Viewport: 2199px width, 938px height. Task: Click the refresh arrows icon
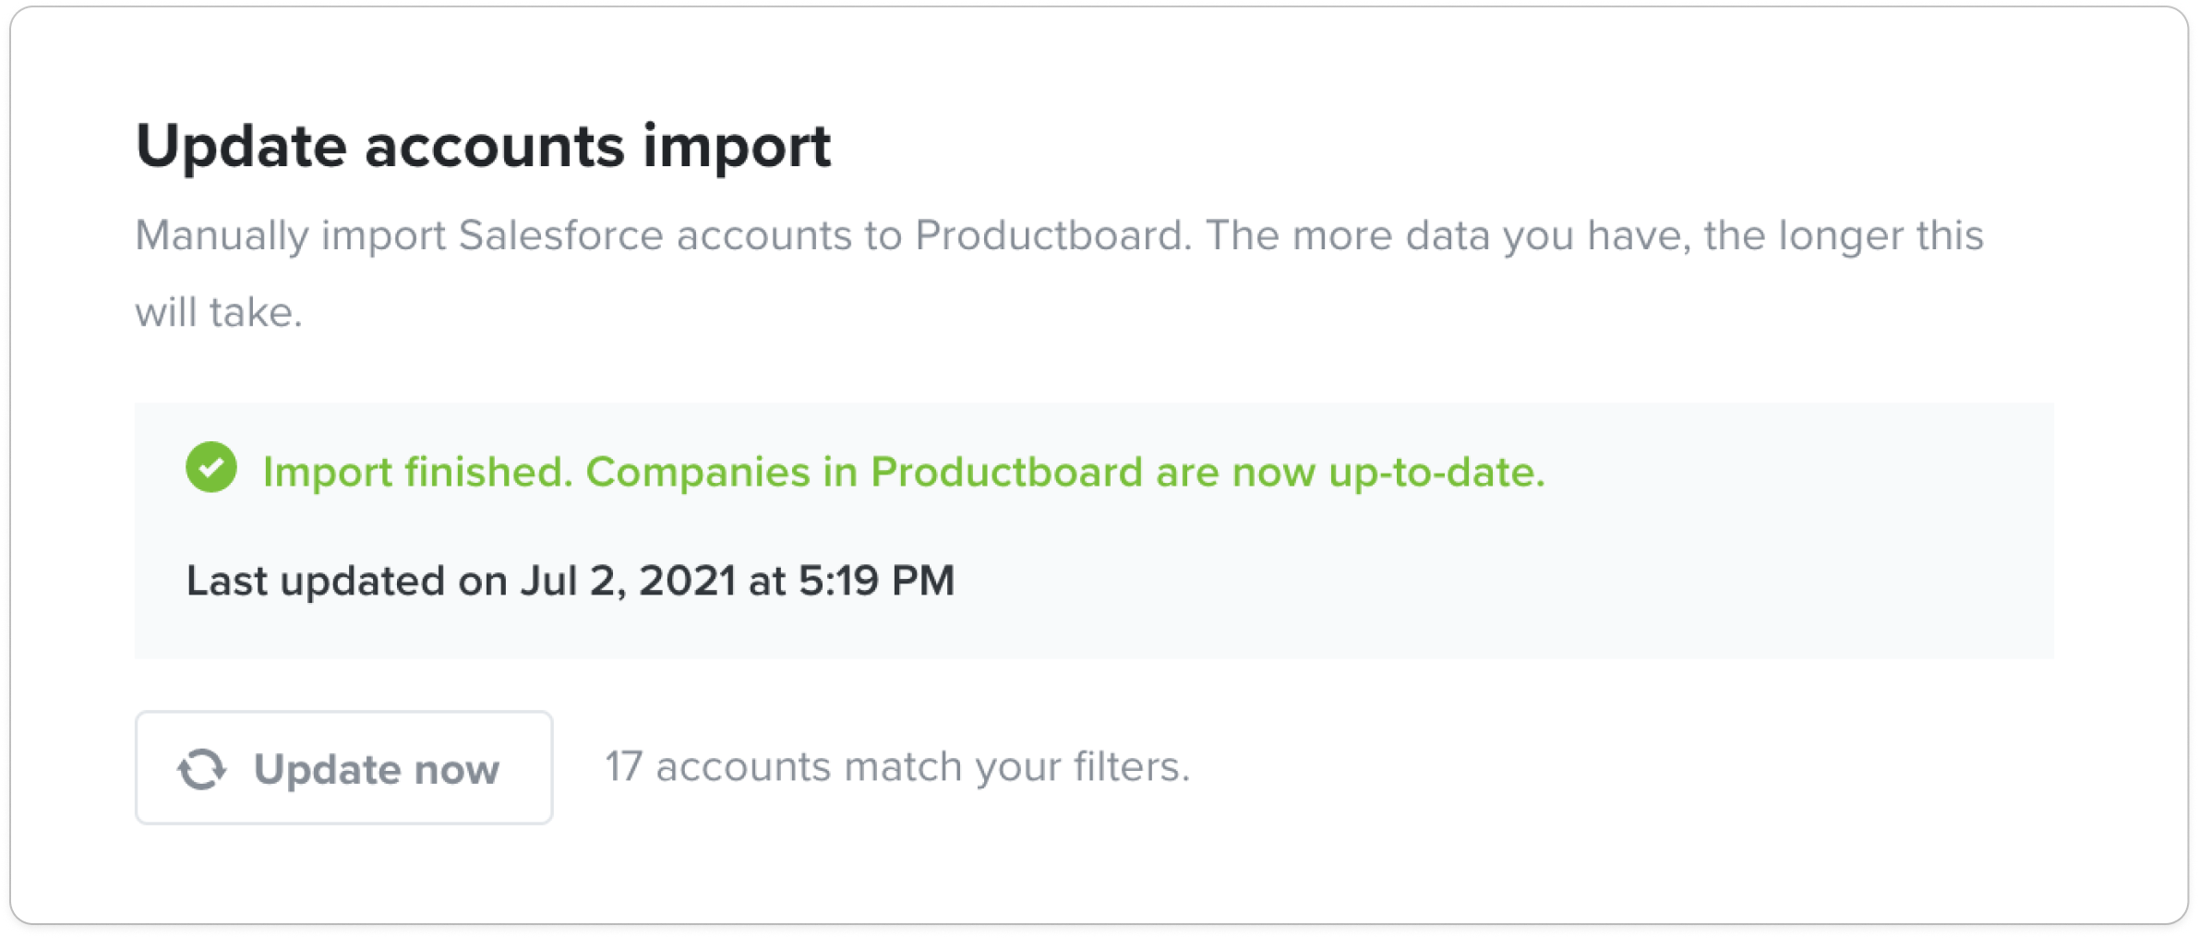click(x=201, y=769)
